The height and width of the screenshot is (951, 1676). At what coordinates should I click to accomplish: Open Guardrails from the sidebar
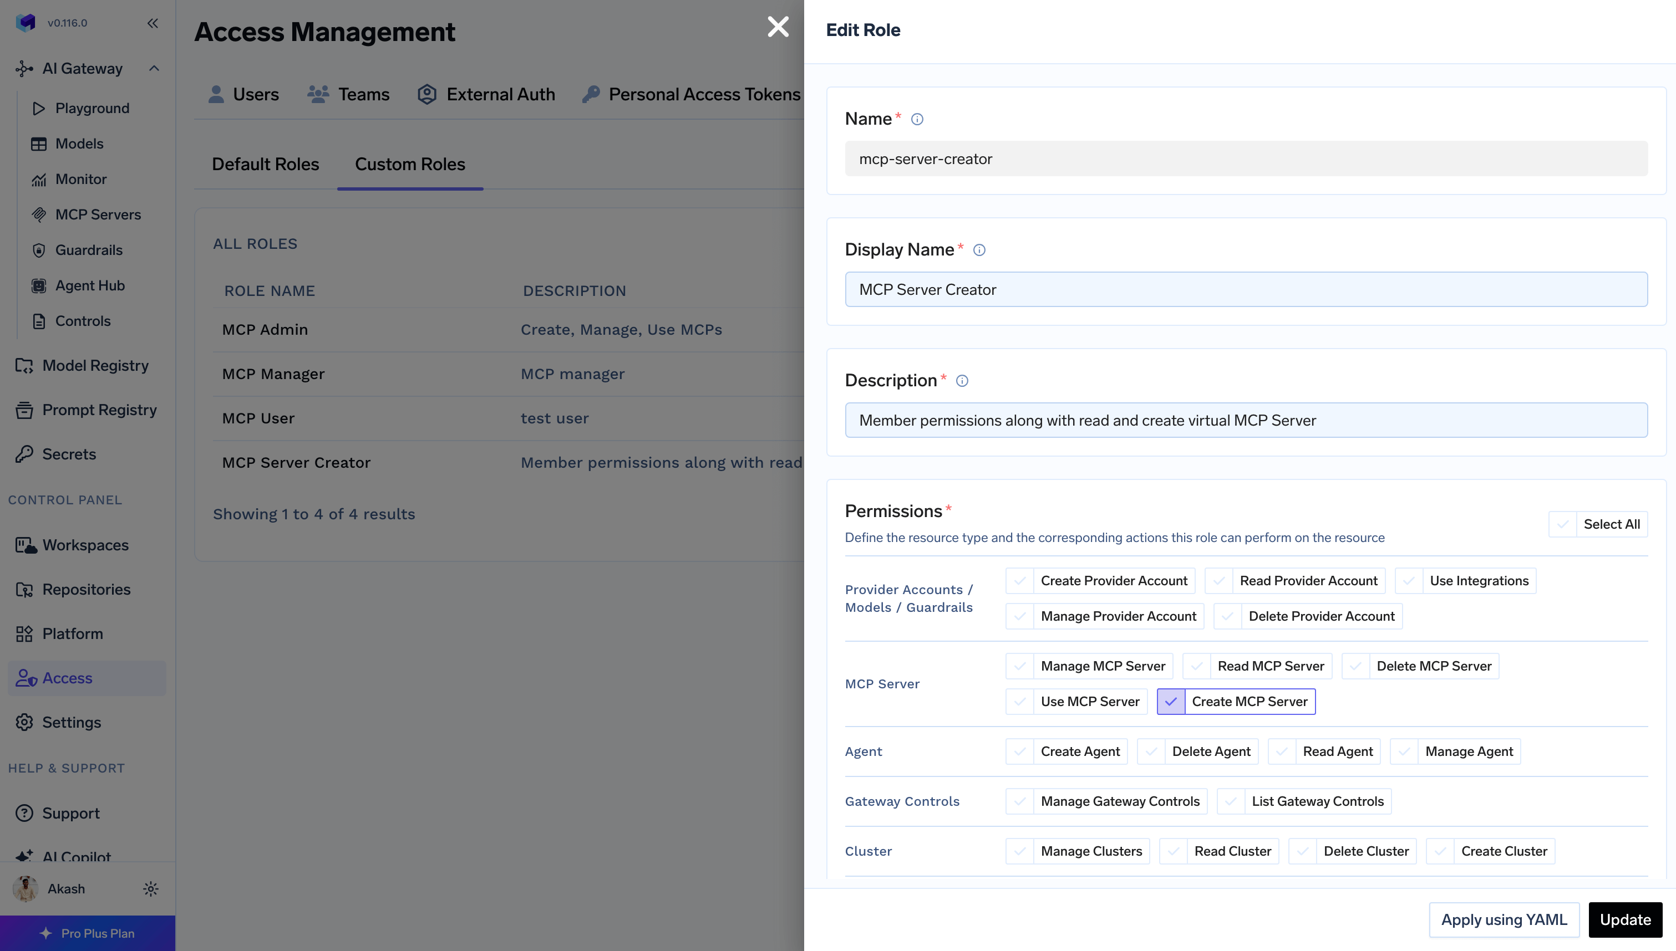[88, 250]
